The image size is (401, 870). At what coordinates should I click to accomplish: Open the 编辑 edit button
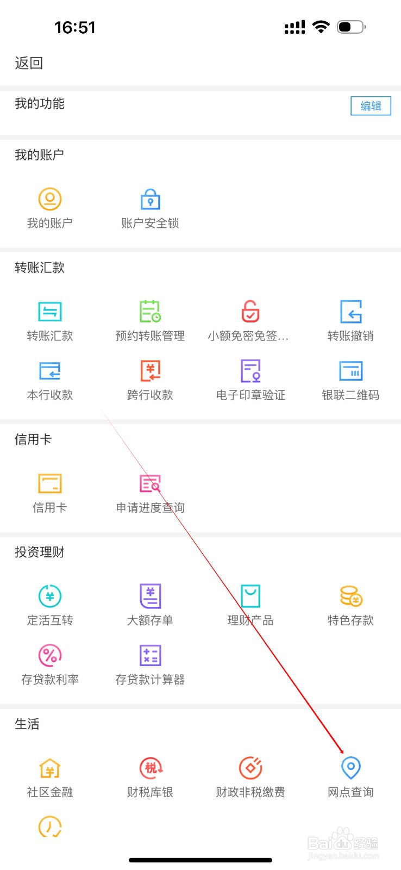[x=371, y=106]
